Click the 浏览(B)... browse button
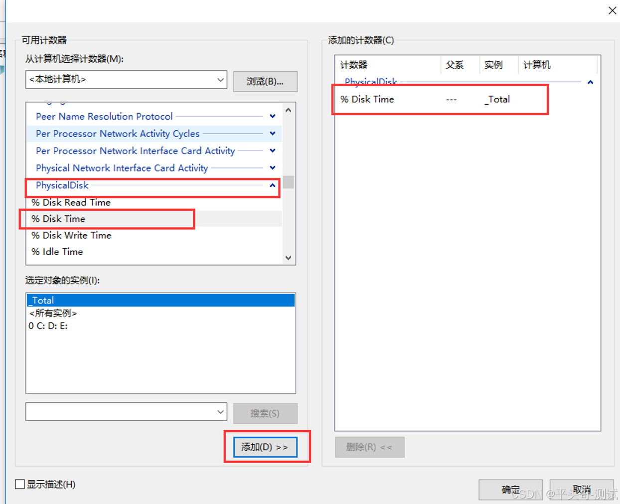 point(265,81)
